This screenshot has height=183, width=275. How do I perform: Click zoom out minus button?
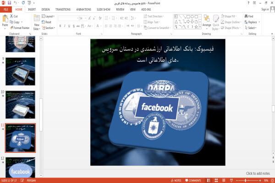pyautogui.click(x=237, y=180)
